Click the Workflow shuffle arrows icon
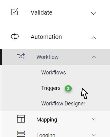The image size is (110, 137). (21, 56)
